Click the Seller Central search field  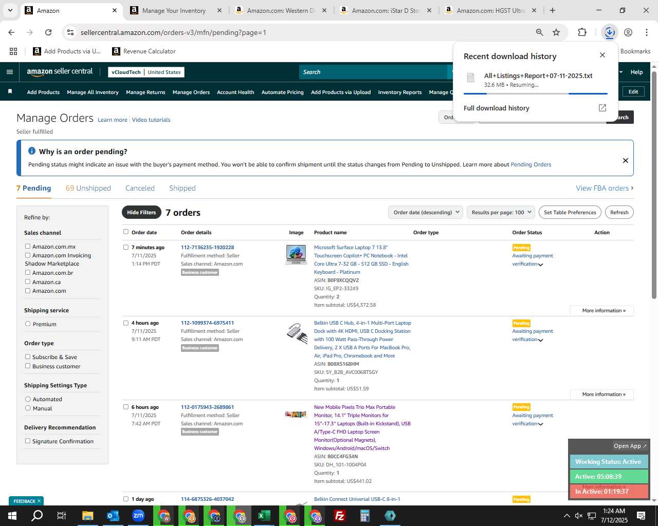pos(374,72)
